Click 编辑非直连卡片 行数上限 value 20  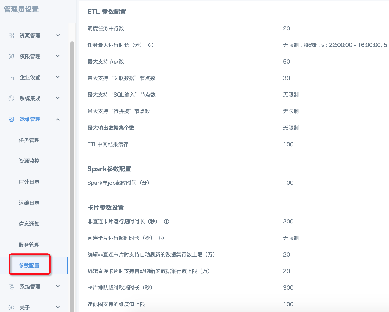tap(287, 255)
